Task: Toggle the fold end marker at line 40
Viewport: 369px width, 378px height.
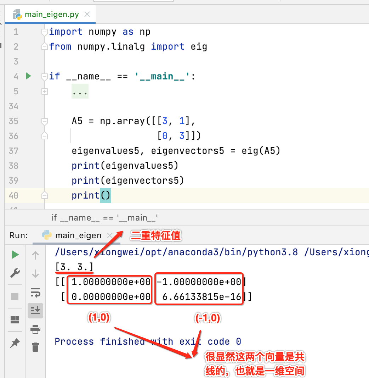Action: pos(44,195)
